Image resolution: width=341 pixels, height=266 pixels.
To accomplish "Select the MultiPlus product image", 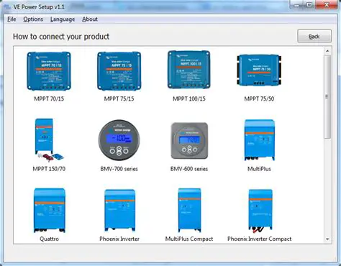I will 259,140.
